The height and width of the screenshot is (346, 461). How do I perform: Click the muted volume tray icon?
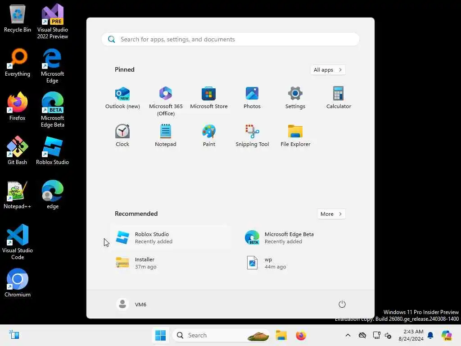(388, 335)
